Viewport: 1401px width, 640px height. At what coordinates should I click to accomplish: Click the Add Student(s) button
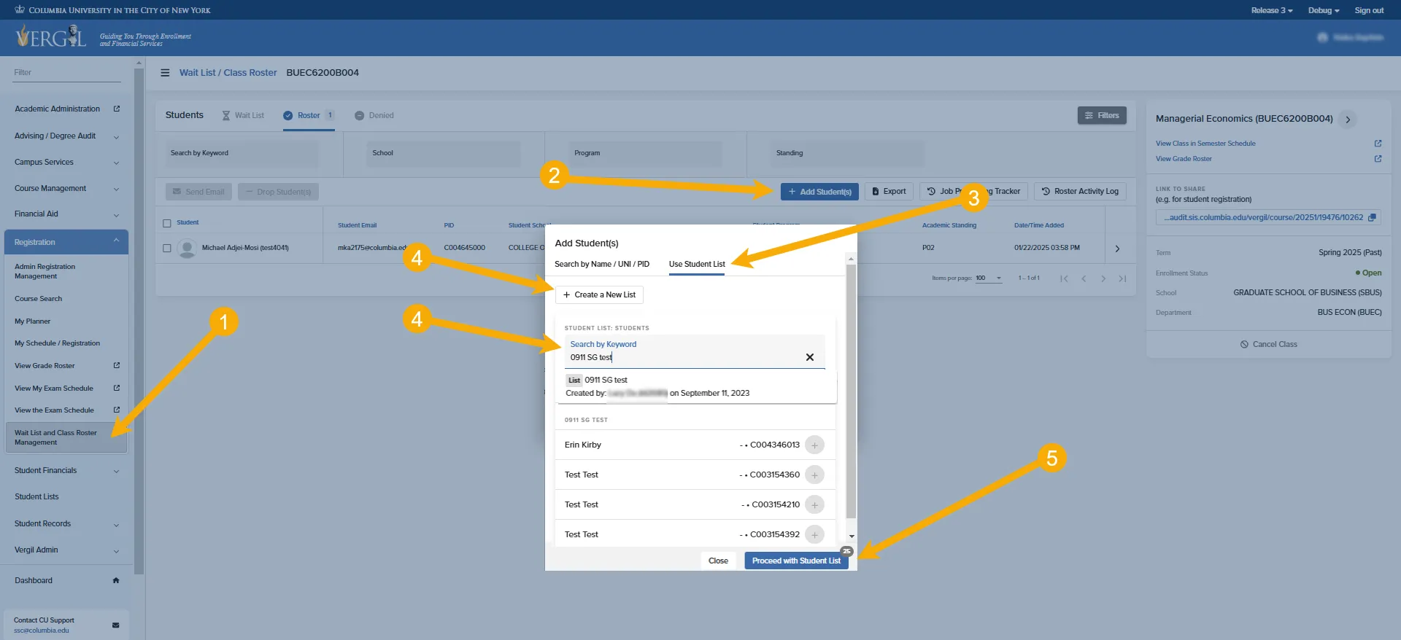(x=819, y=192)
